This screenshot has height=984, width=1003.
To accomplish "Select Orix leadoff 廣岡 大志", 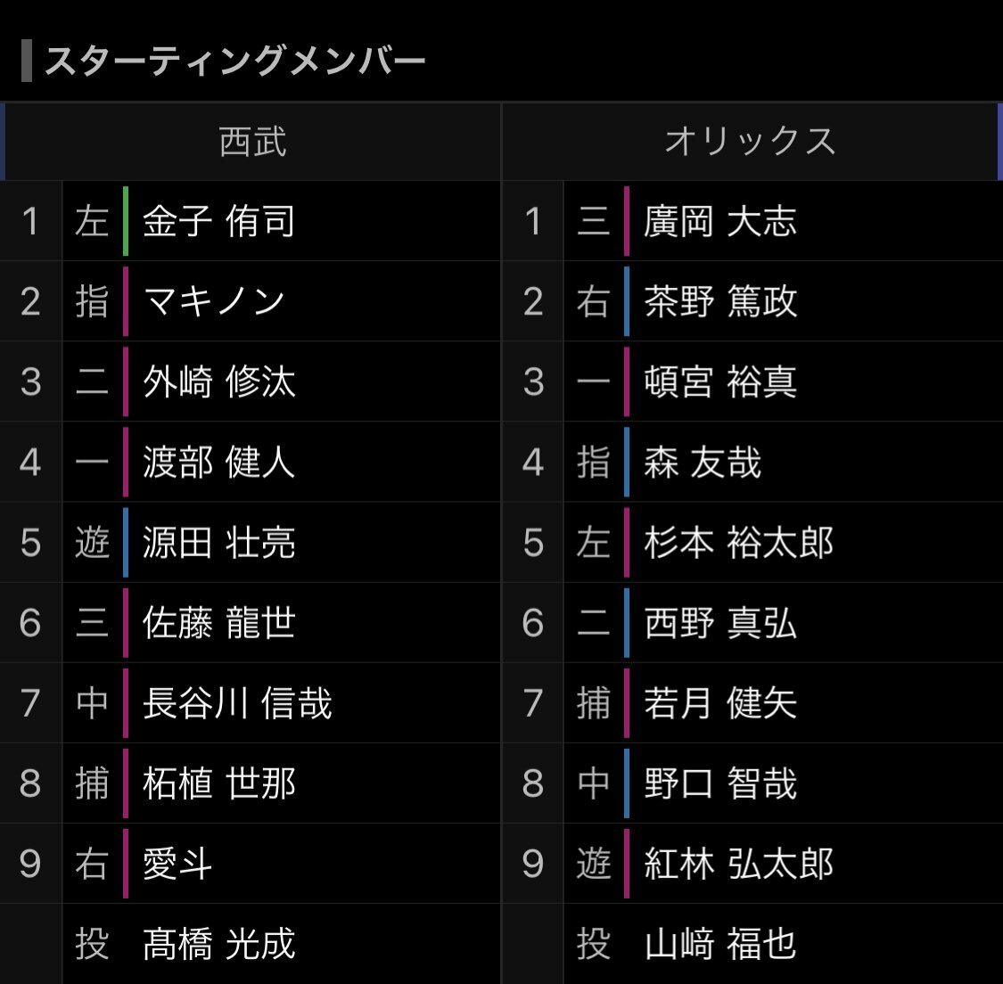I will coord(720,222).
